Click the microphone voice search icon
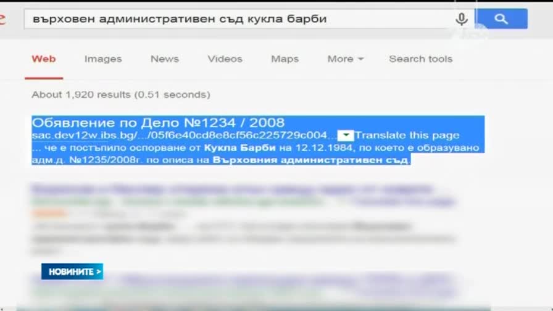The image size is (553, 311). pos(461,19)
